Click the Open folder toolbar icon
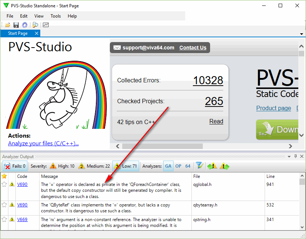Viewport: 306px width, 239px height. click(8, 25)
